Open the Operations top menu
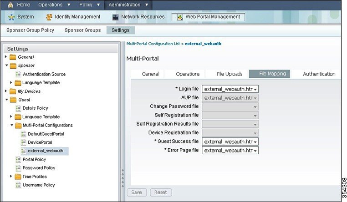Screen dimensions: 347x202 [54, 5]
